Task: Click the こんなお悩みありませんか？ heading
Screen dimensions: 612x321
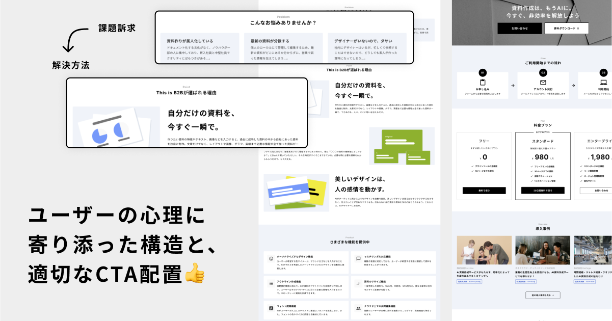Action: 283,23
